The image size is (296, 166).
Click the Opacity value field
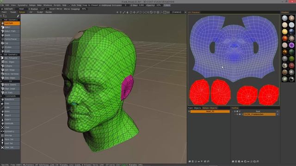pyautogui.click(x=159, y=5)
